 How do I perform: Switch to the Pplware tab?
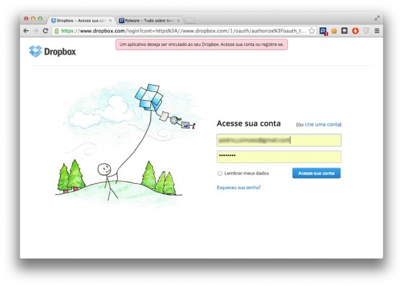149,21
